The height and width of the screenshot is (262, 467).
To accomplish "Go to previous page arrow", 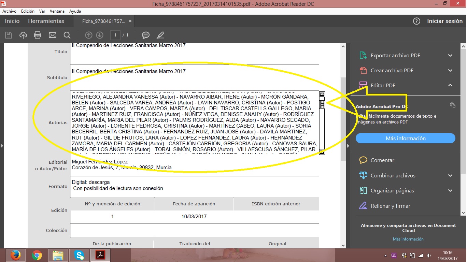I will click(89, 35).
